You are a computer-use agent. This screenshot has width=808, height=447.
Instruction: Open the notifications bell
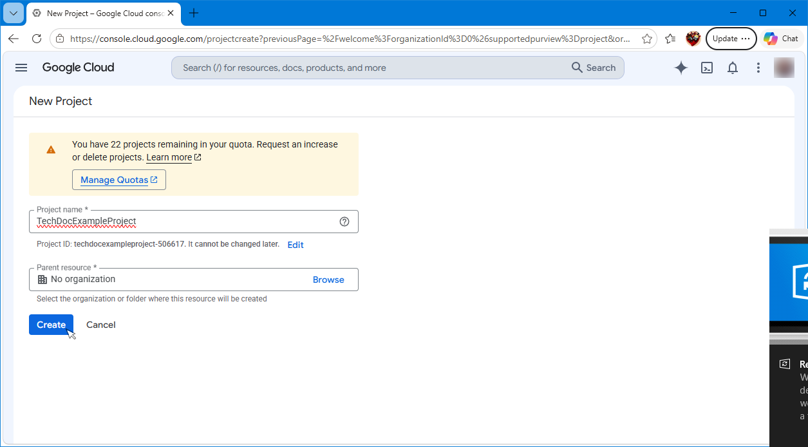(x=733, y=68)
